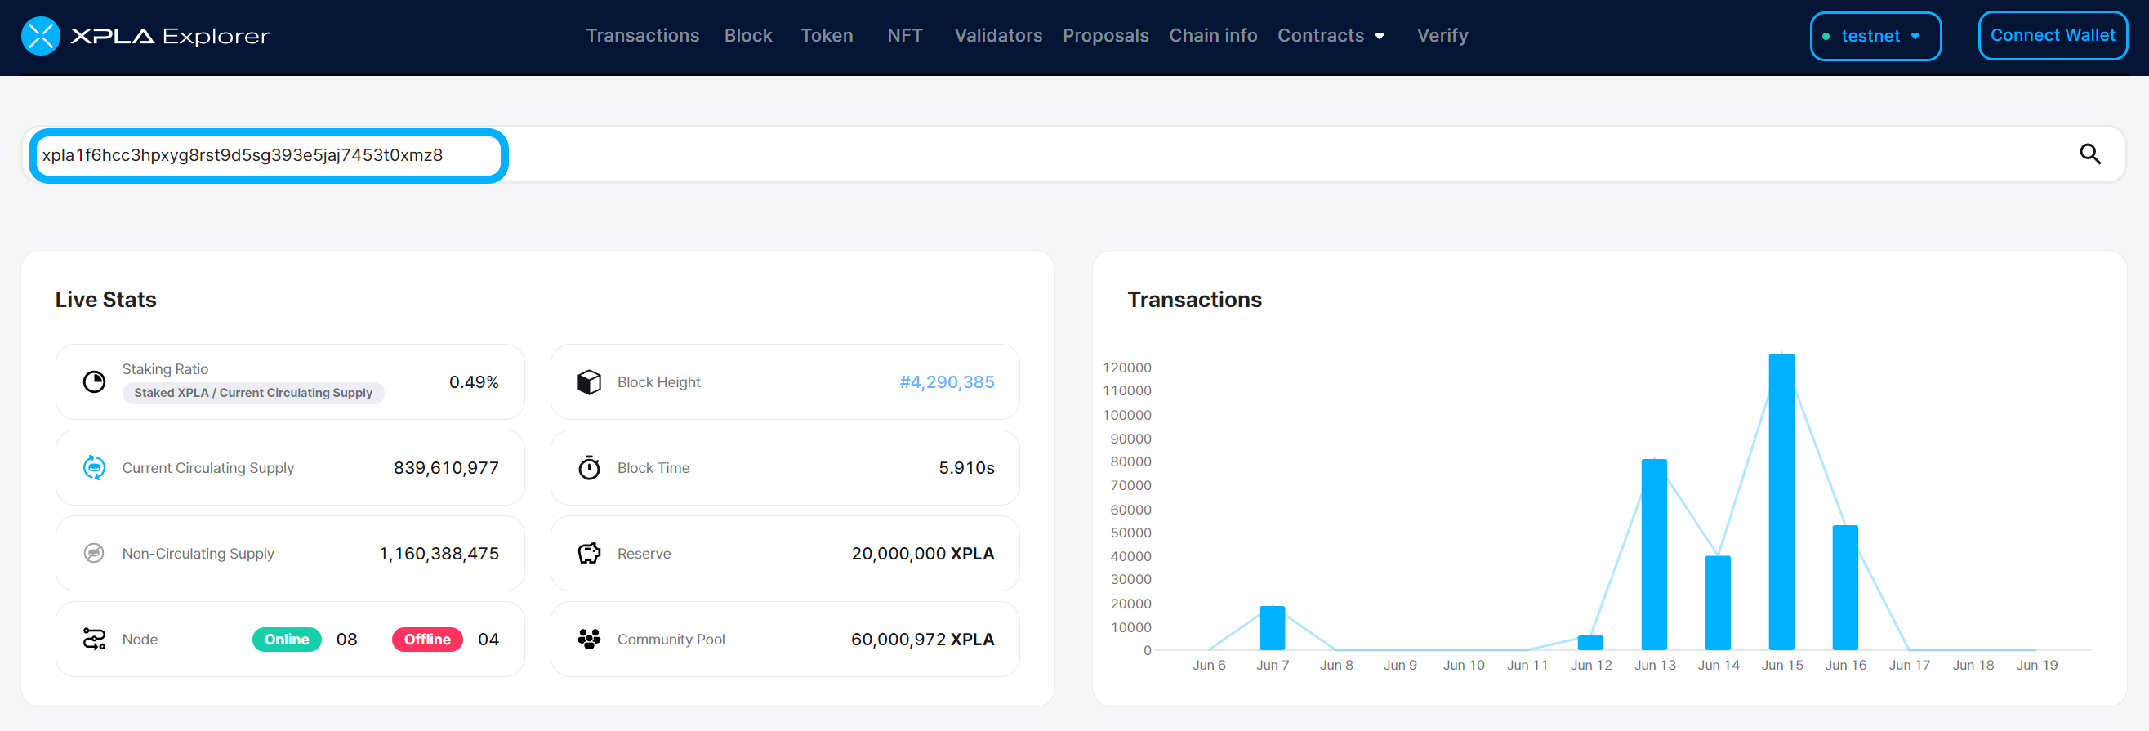
Task: Click the Jun 13 bar in chart
Action: (1654, 554)
